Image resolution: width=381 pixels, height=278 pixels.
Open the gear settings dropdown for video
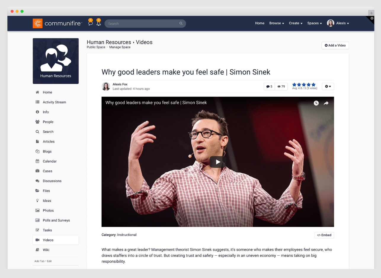[328, 87]
